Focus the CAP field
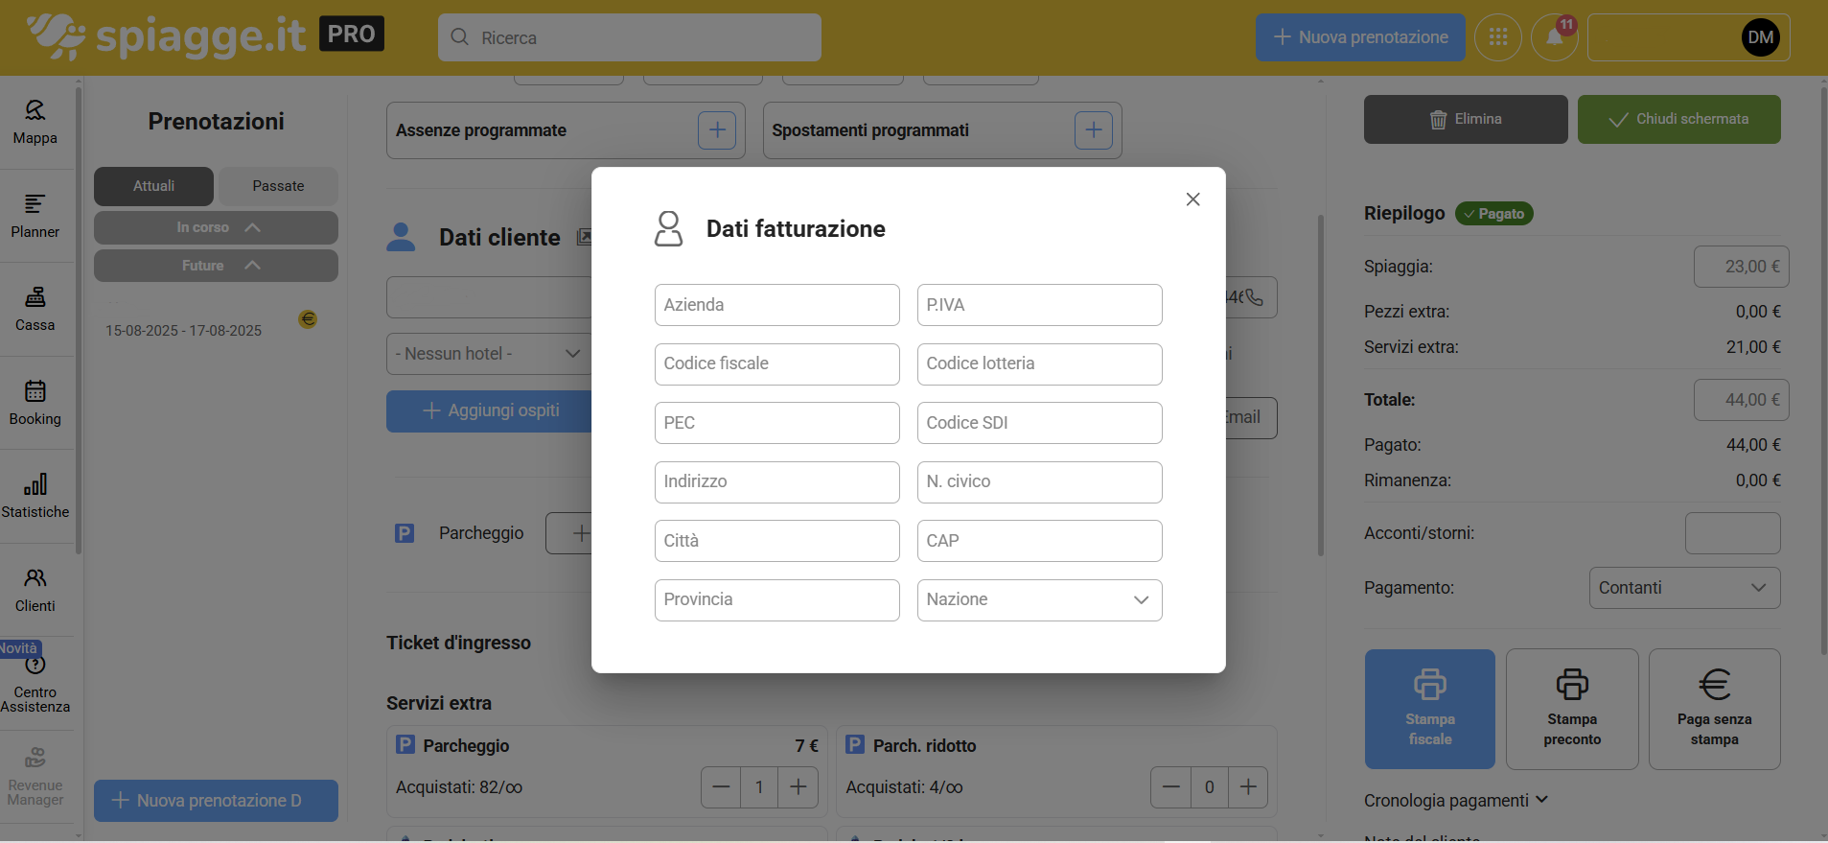The image size is (1828, 843). (1039, 541)
